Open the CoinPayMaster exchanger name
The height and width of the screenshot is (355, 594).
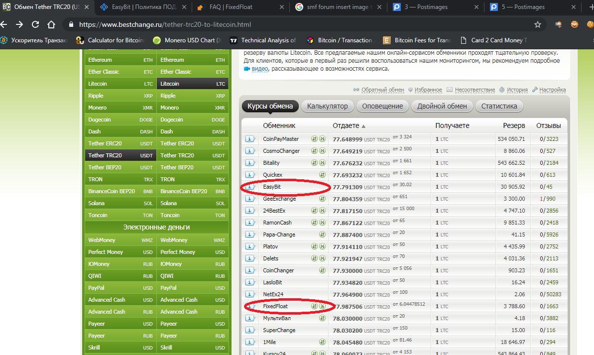pyautogui.click(x=281, y=139)
